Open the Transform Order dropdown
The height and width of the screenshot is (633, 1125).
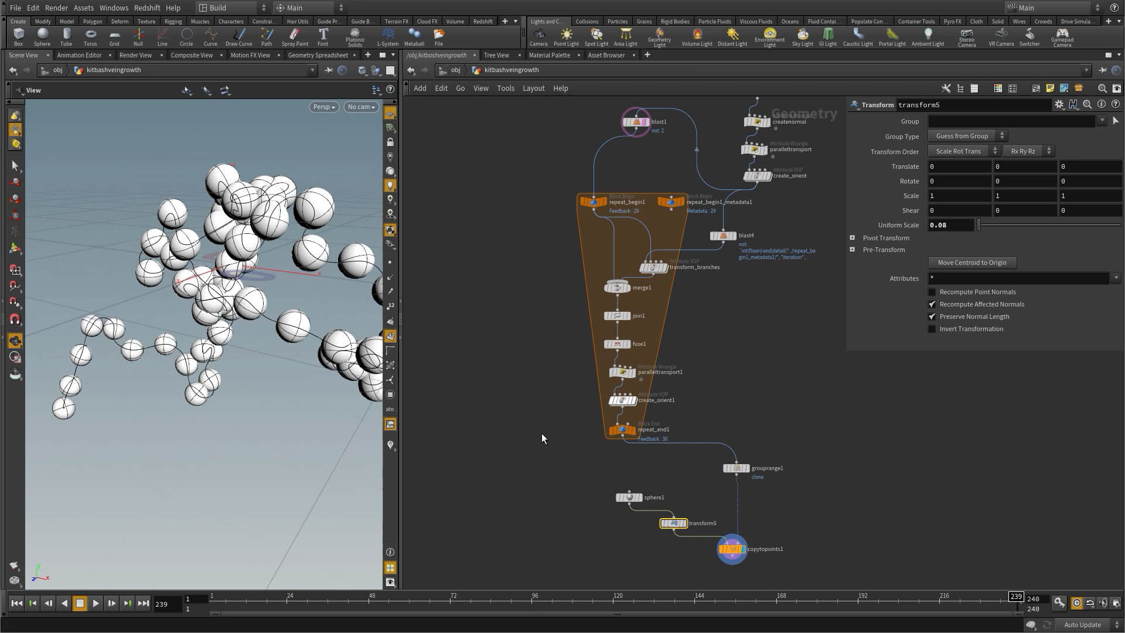point(963,151)
